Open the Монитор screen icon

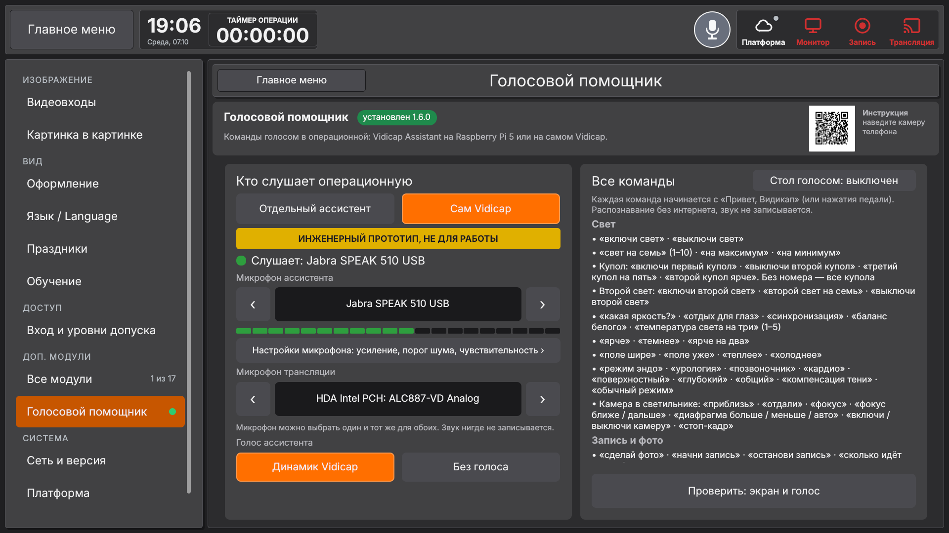tap(813, 31)
